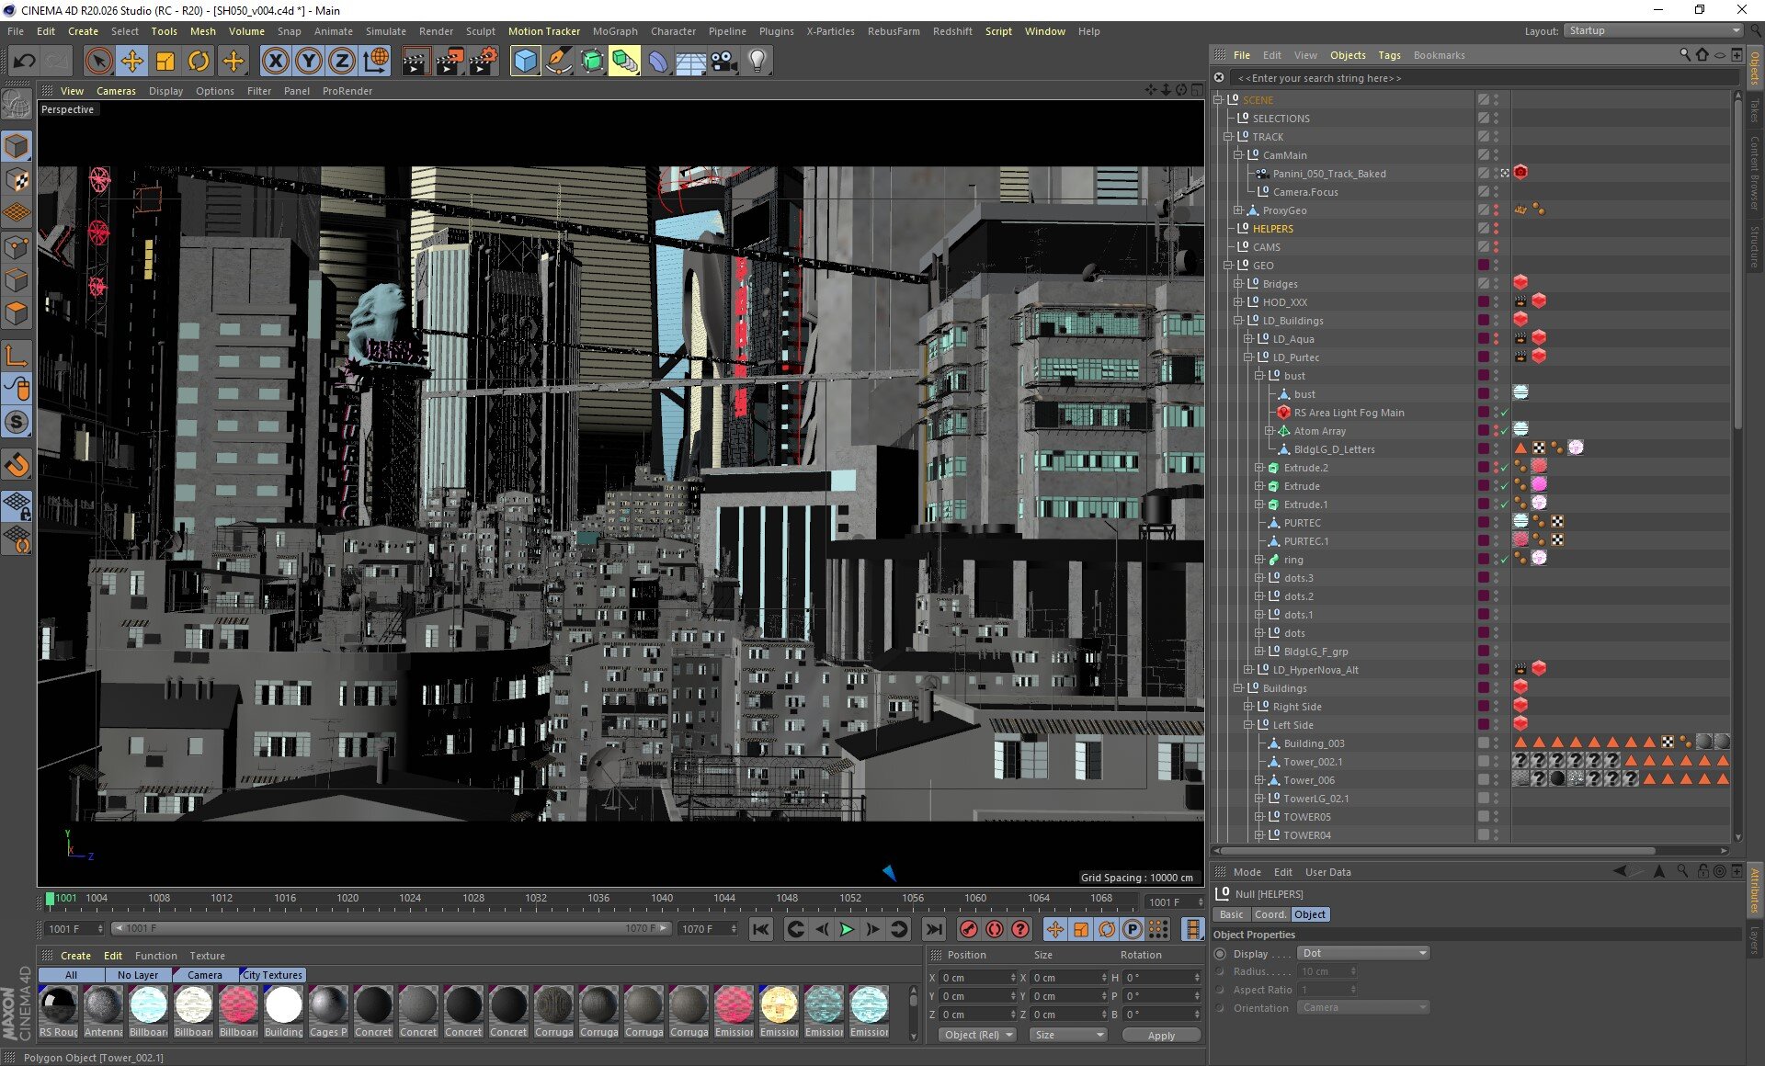Expand the ProxyGeo object
The height and width of the screenshot is (1066, 1765).
(1238, 210)
